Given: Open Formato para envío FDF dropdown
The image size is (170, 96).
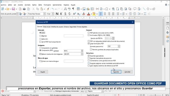Looking at the screenshot, I should (x=119, y=46).
